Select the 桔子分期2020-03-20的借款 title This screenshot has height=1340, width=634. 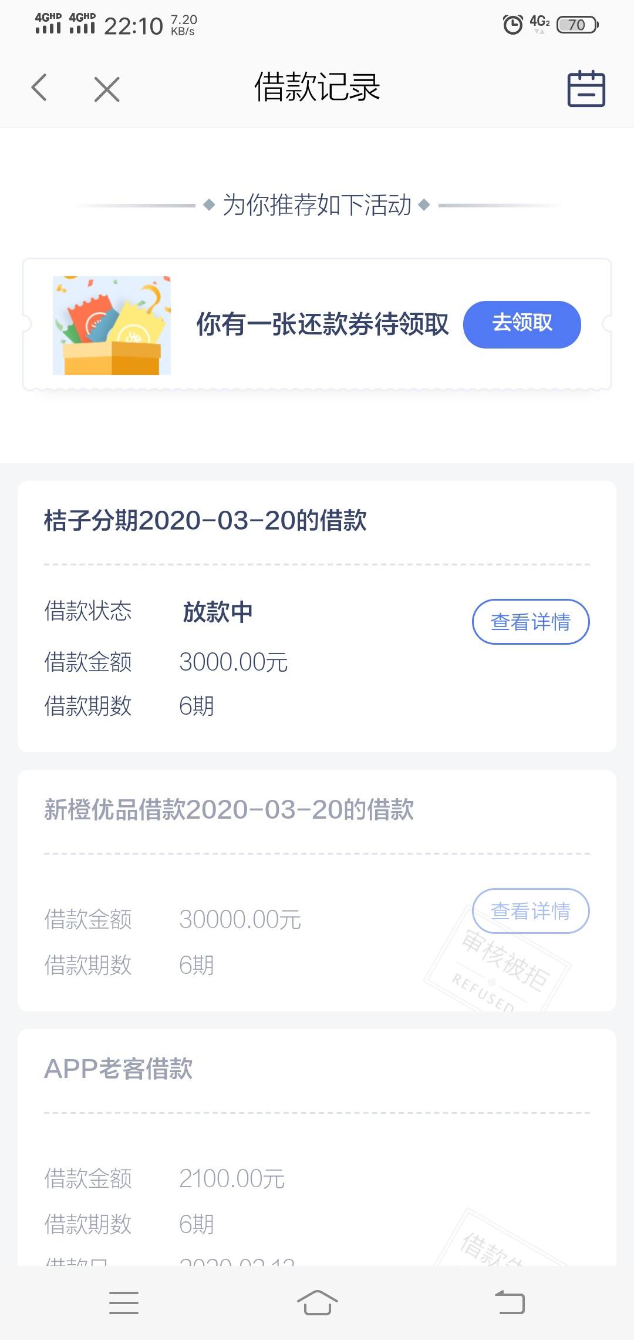click(205, 521)
